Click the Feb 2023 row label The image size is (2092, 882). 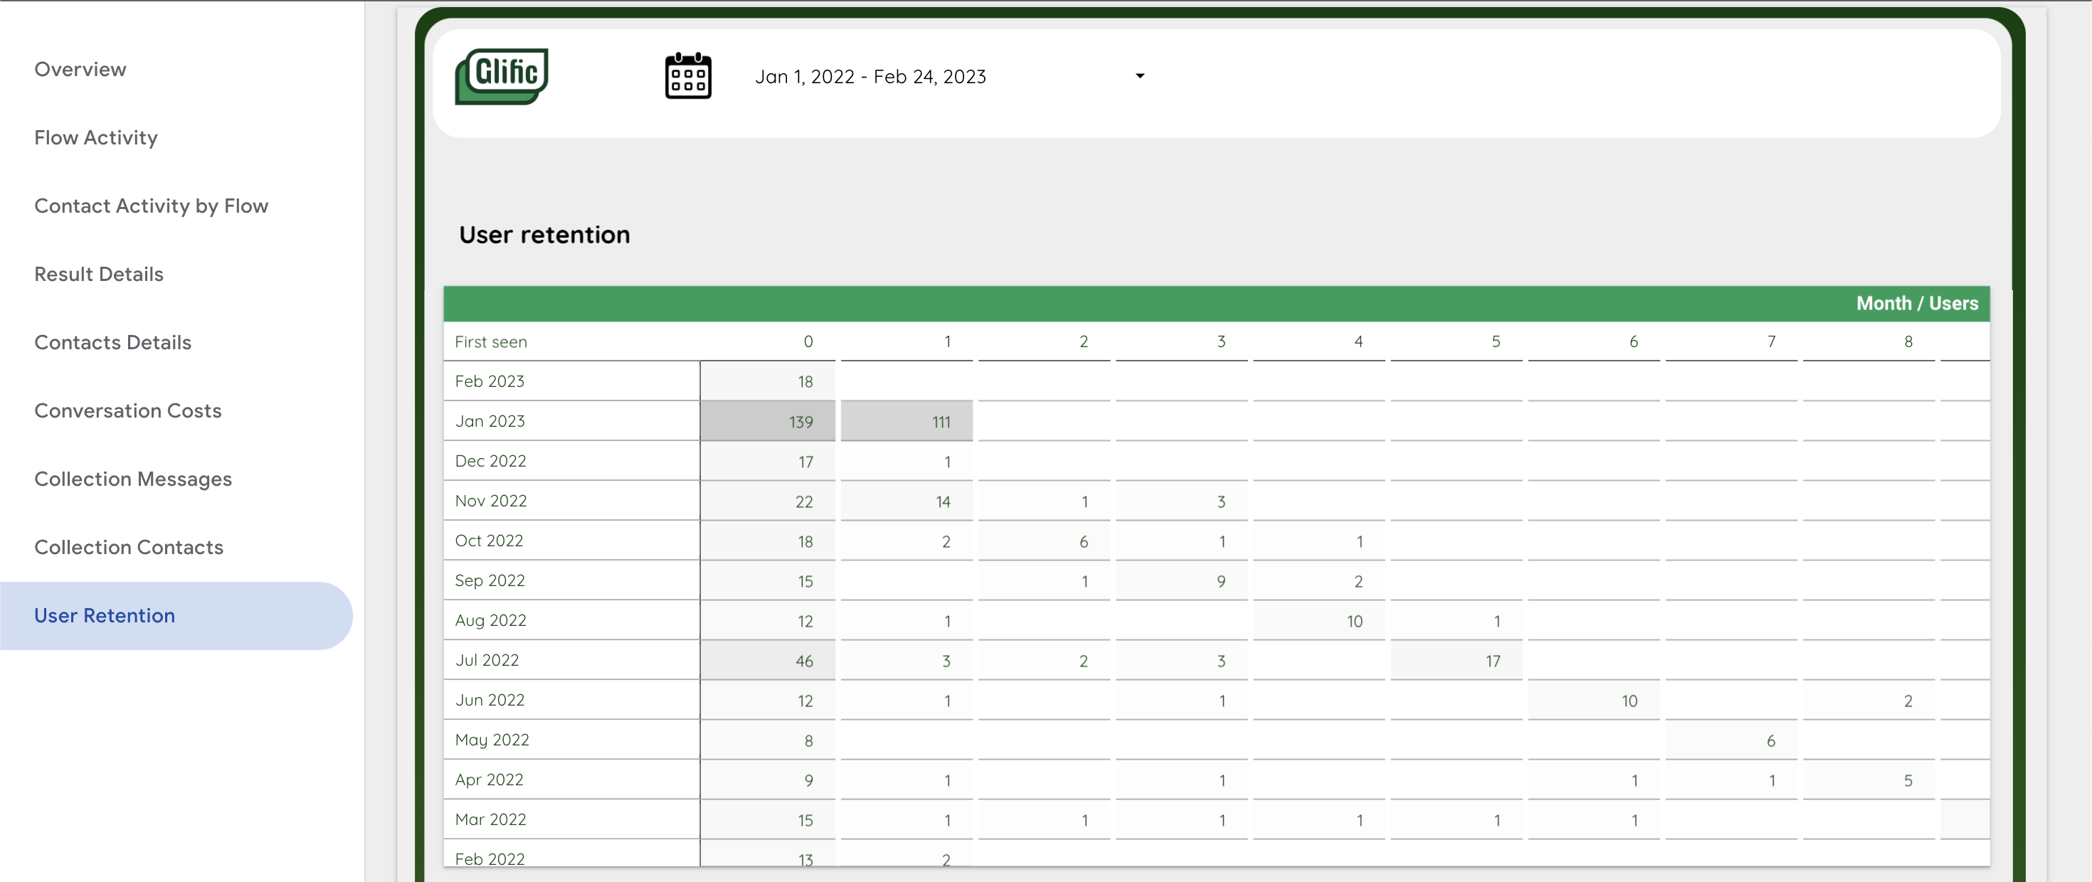(490, 381)
